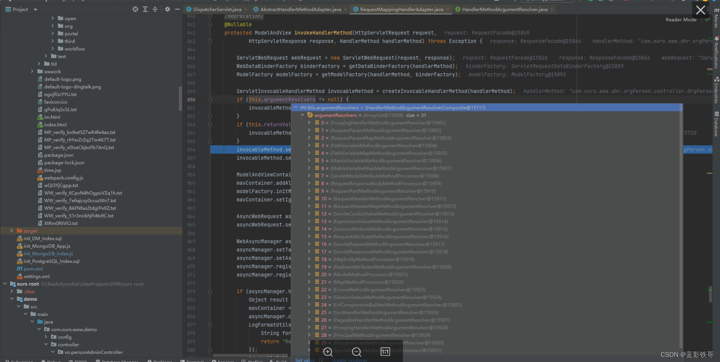Open webpack.config.js in project tree
The width and height of the screenshot is (720, 362).
(x=63, y=178)
